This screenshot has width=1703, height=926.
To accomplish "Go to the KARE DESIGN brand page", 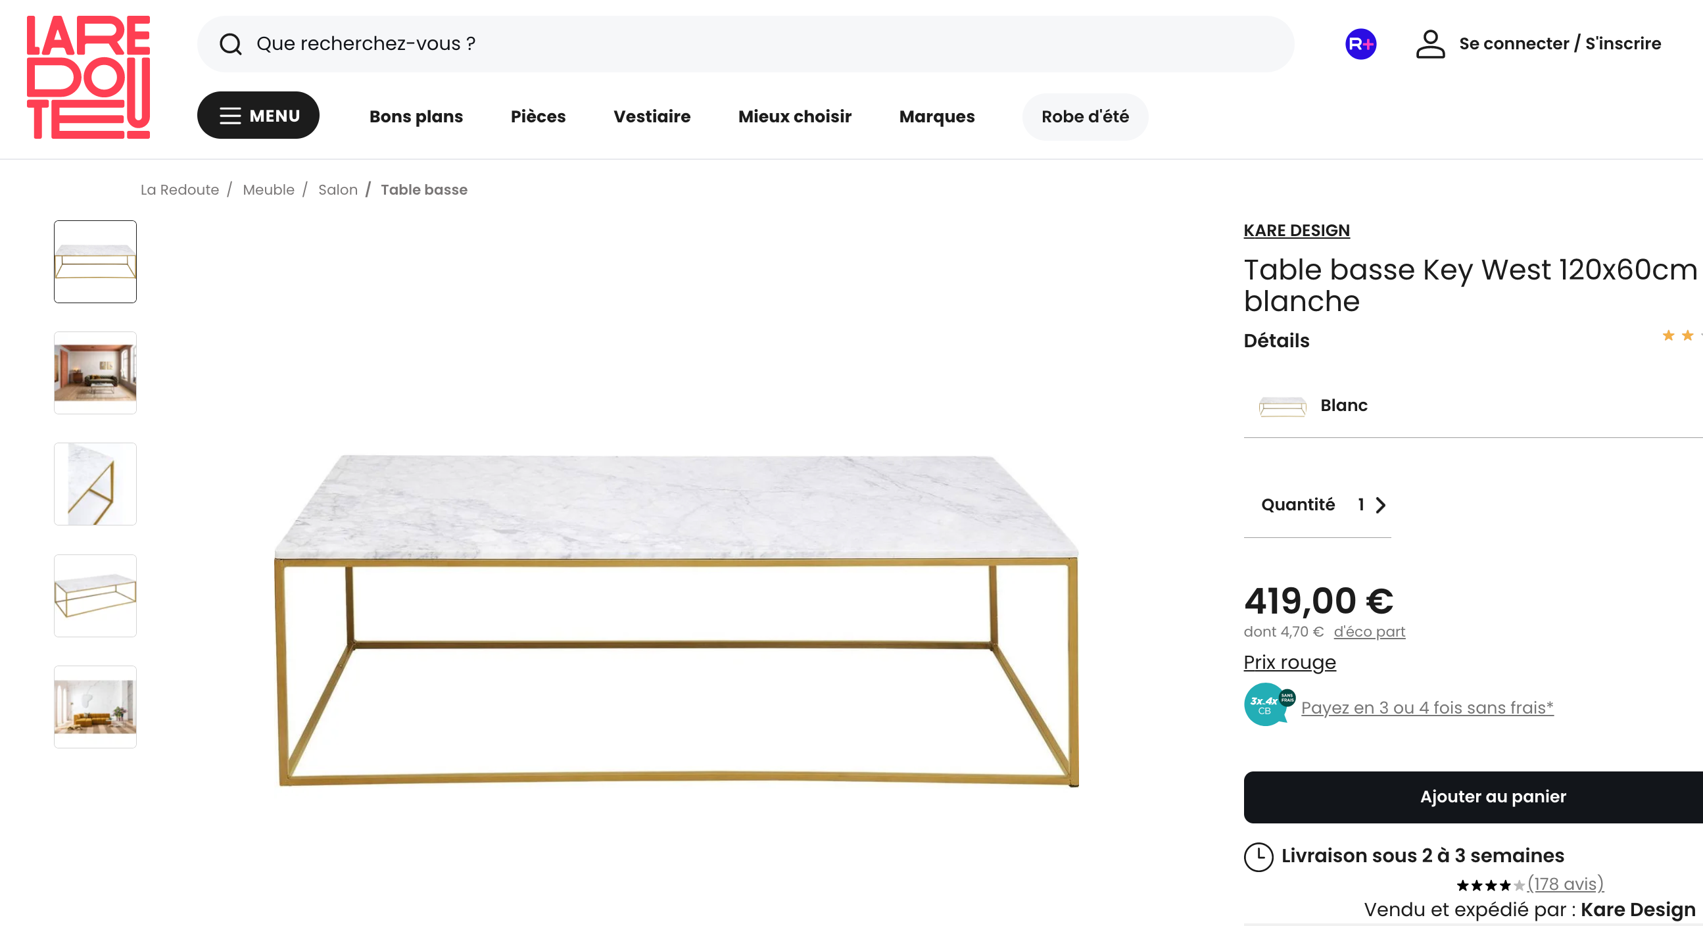I will [1296, 230].
